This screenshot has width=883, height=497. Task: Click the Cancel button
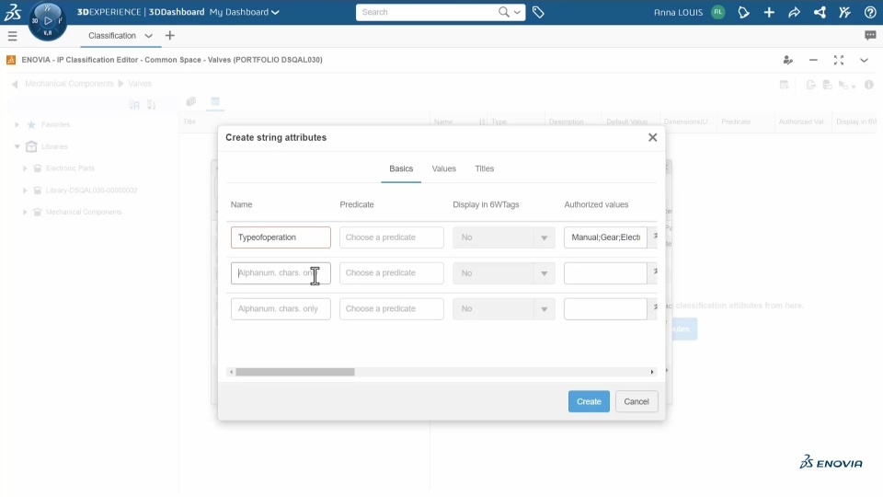point(636,401)
